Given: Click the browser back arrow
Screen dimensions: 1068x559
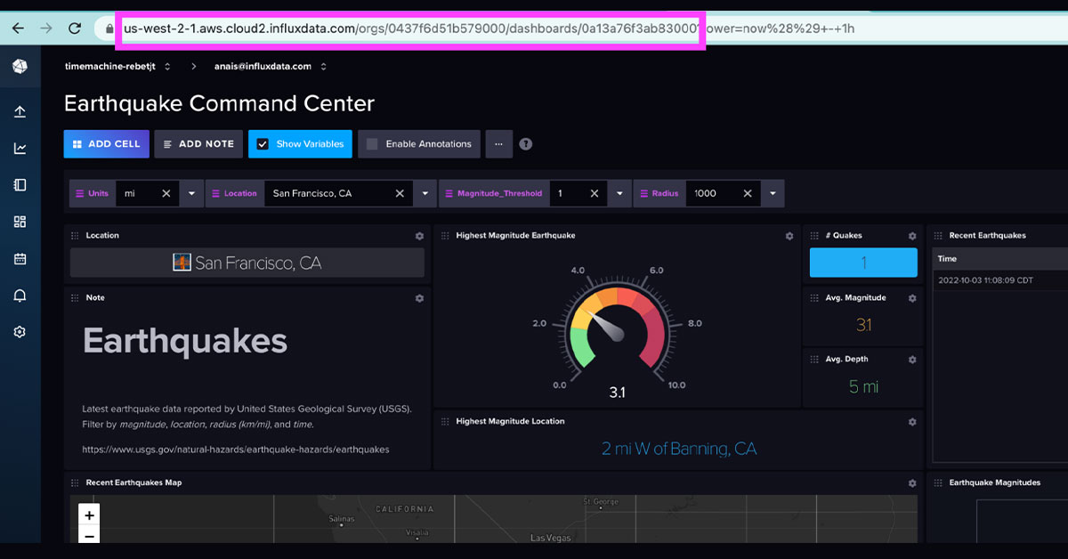Looking at the screenshot, I should [x=18, y=28].
